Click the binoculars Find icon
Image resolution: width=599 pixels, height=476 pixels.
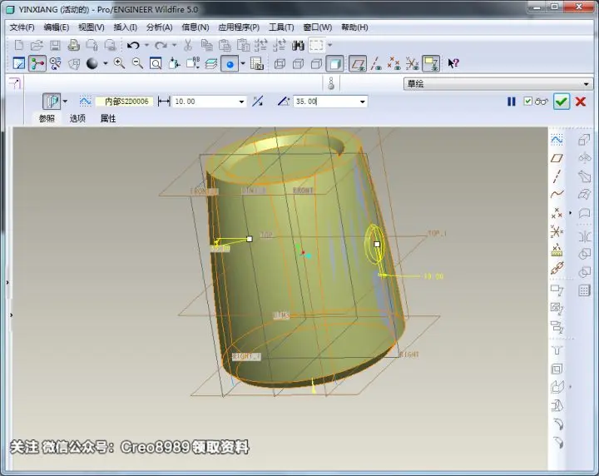tap(298, 46)
